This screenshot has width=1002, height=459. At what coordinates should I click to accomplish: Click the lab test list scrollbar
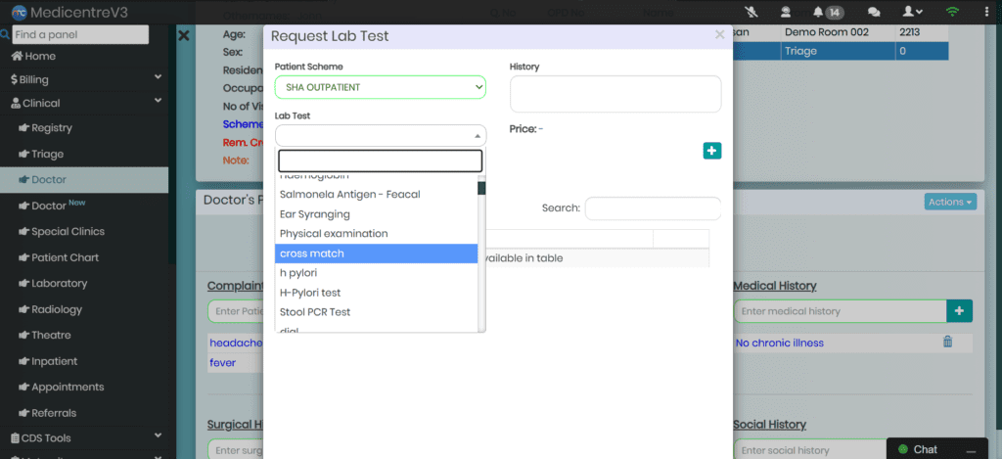pyautogui.click(x=481, y=188)
